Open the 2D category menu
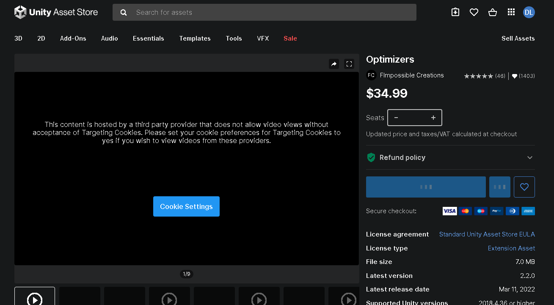The width and height of the screenshot is (554, 305). (41, 38)
